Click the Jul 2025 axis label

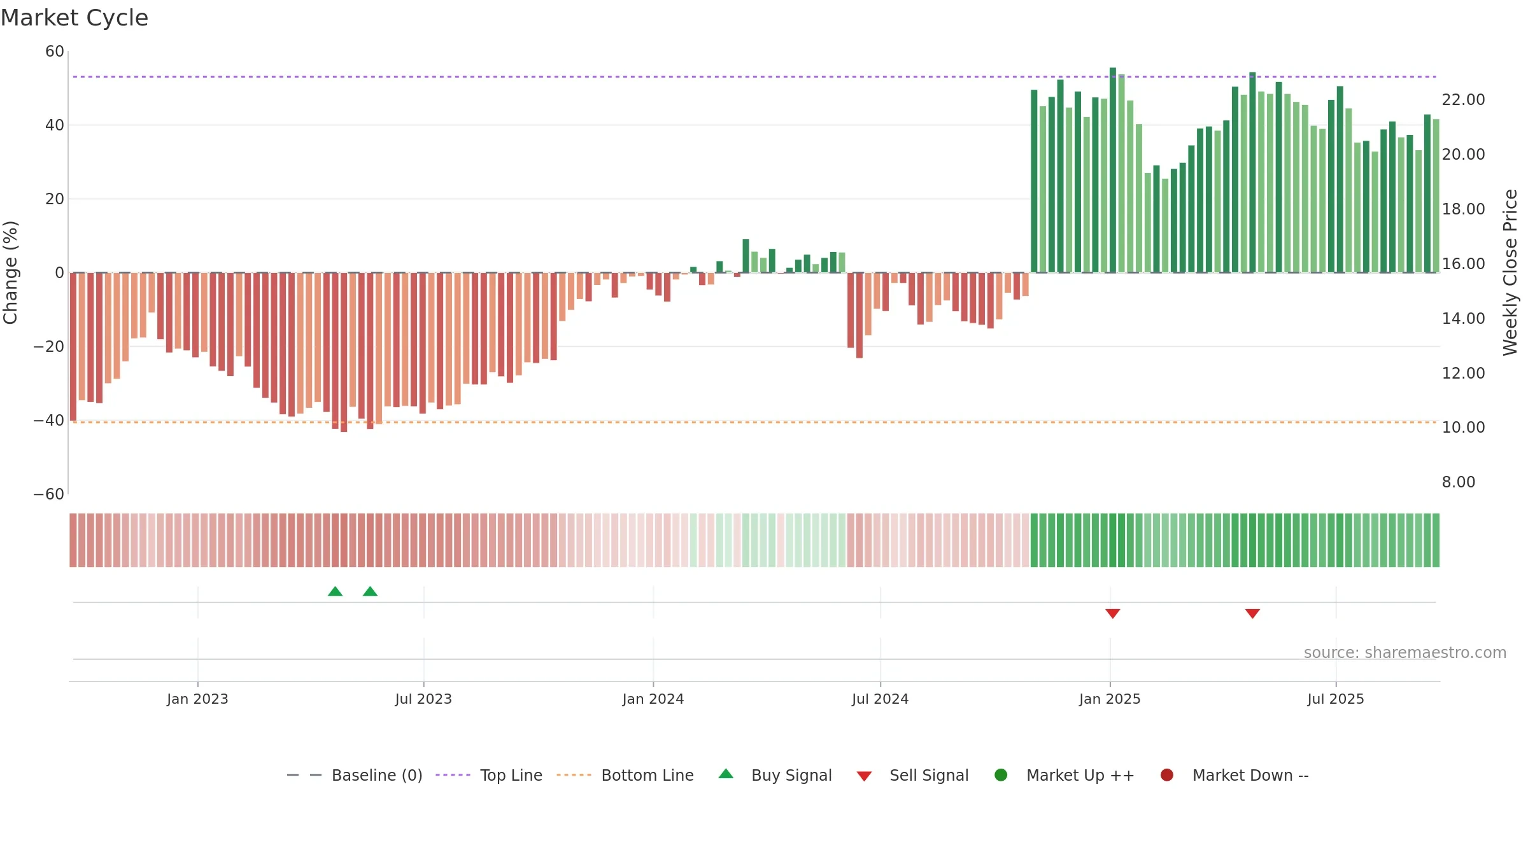click(x=1336, y=699)
